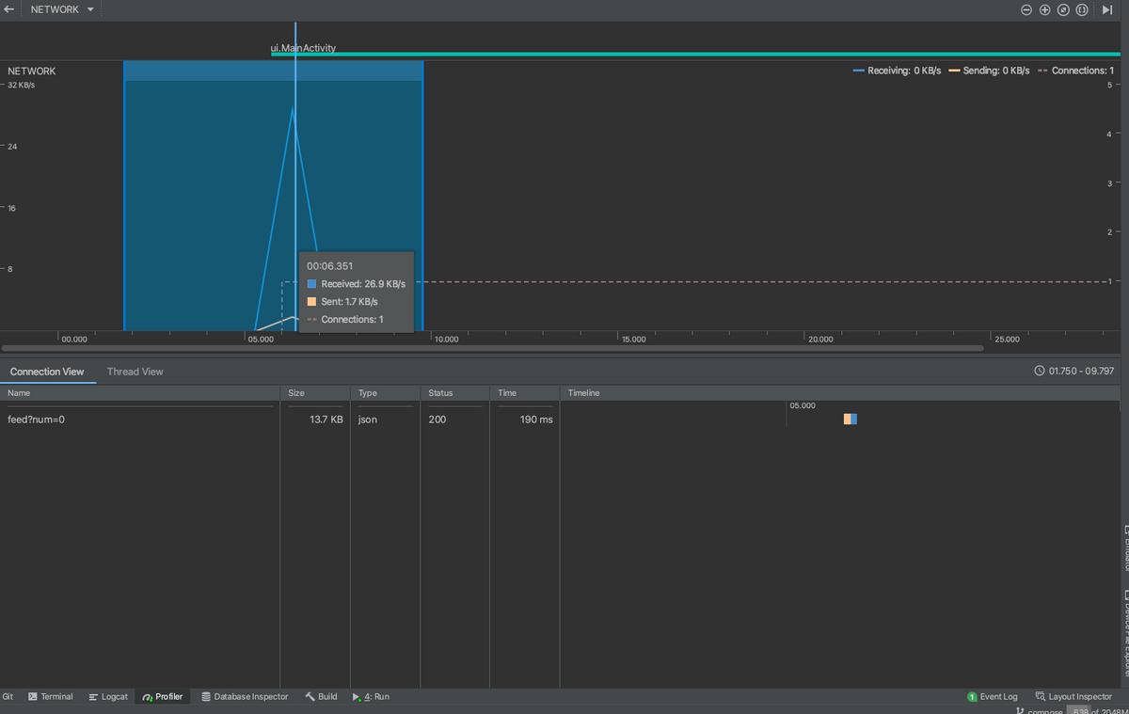Select the Connection View tab

tap(47, 372)
